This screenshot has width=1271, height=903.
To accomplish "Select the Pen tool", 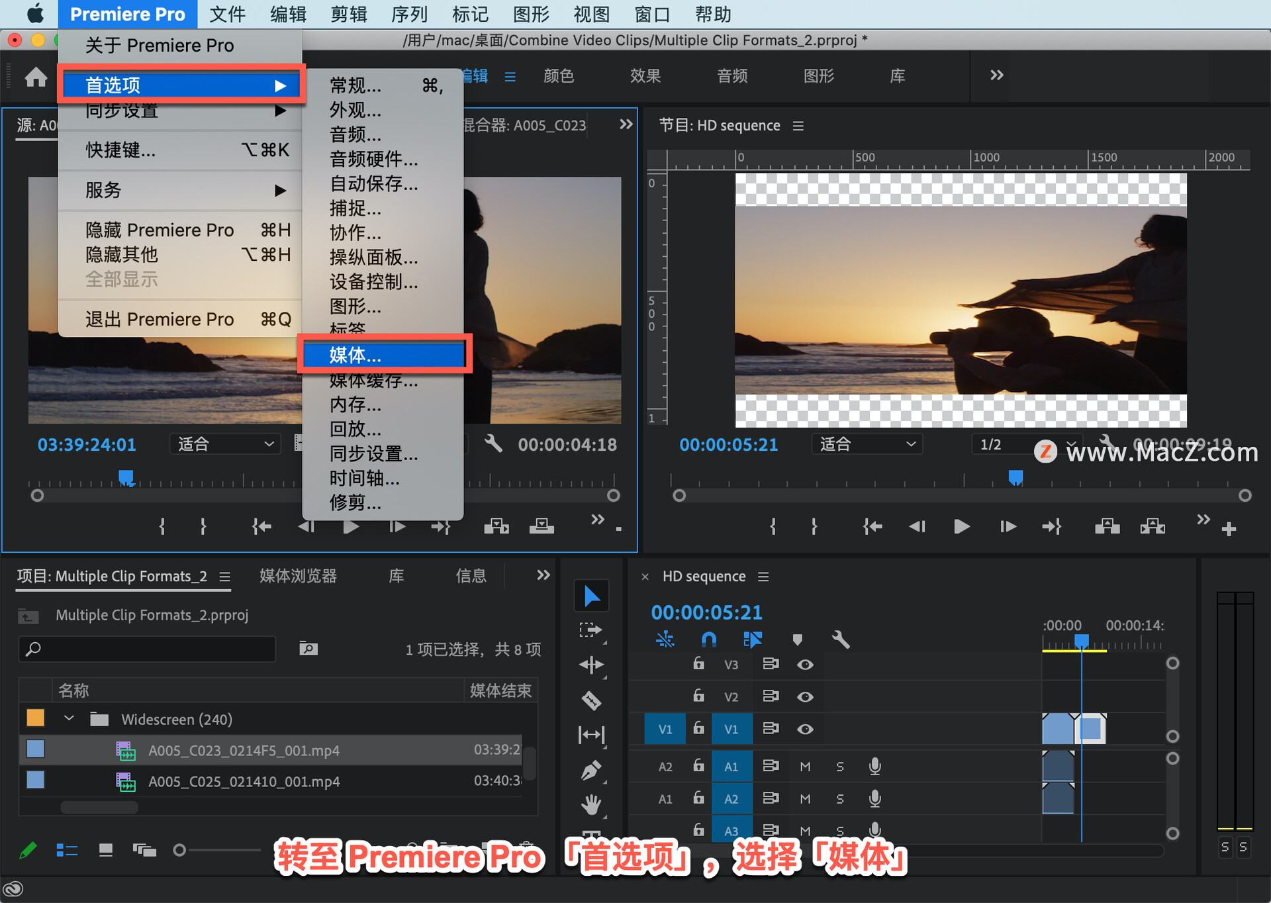I will coord(591,770).
